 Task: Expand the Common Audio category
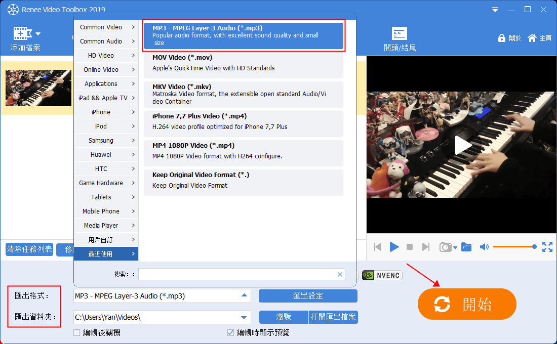click(106, 41)
